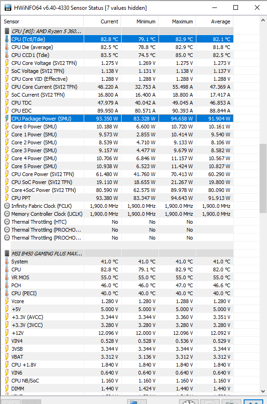Click the chip icon of the AMD Ryzen 5 CPU section
Viewport: 267px width, 404px height.
pos(7,31)
